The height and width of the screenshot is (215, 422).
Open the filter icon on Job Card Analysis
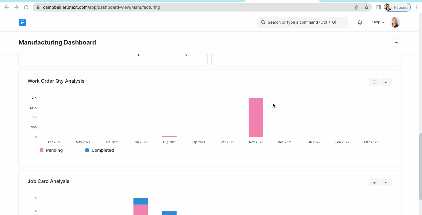coord(374,182)
